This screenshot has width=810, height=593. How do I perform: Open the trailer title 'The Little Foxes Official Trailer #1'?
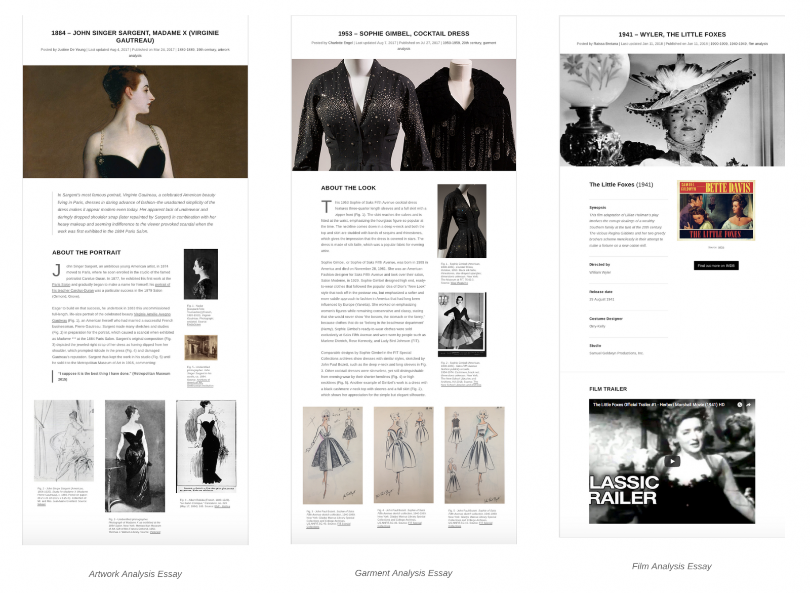point(658,405)
